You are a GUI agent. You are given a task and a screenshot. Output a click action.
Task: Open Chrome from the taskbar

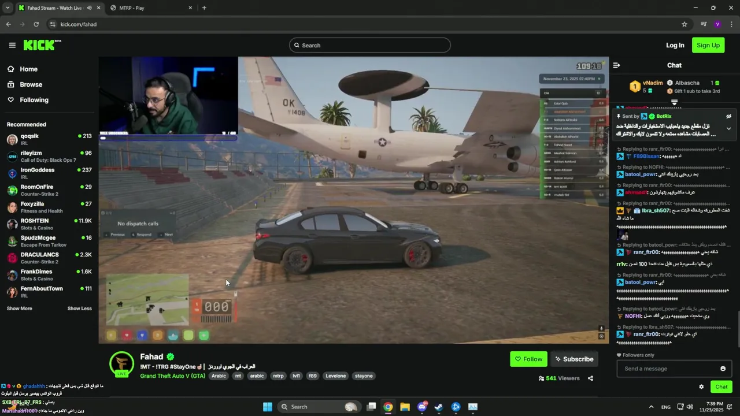[x=388, y=407]
